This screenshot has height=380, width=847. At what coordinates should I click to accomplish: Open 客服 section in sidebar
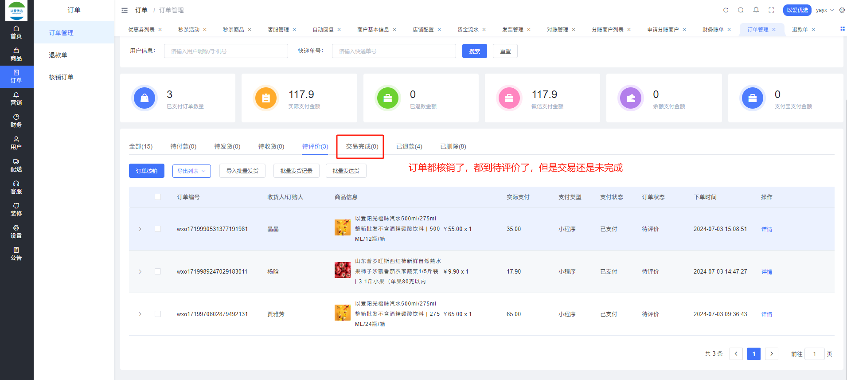pyautogui.click(x=16, y=188)
